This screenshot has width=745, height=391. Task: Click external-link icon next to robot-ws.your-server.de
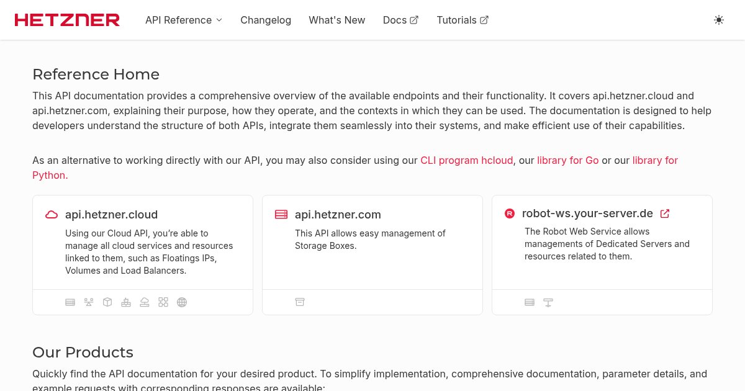click(x=665, y=213)
